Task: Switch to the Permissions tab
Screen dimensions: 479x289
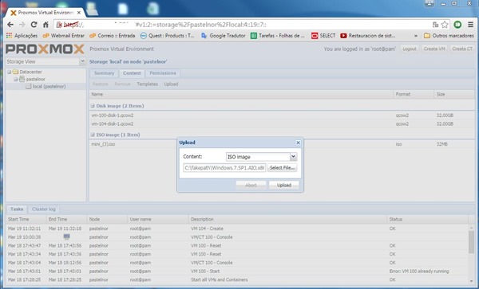Action: coord(163,73)
